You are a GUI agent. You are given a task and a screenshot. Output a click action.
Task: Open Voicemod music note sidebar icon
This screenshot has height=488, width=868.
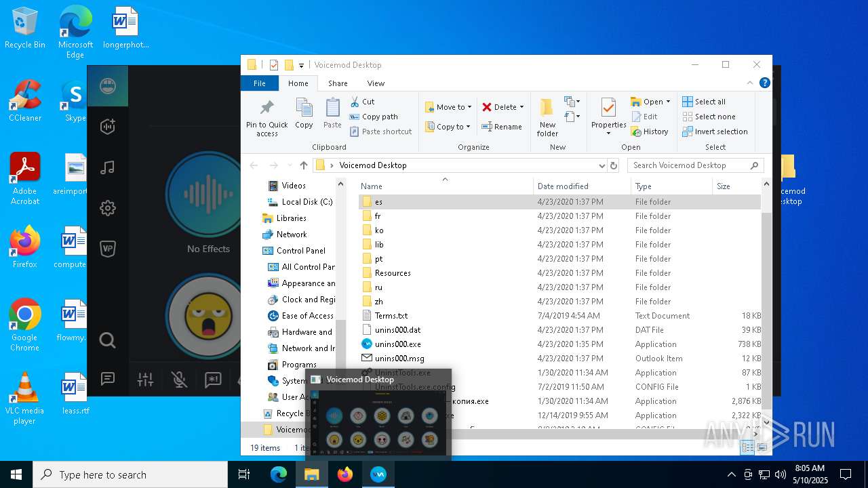[x=108, y=167]
